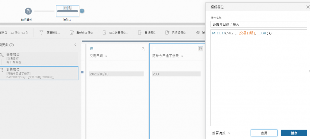Expand the 計算有效 status chevron
310x139 pixels.
coord(229,133)
